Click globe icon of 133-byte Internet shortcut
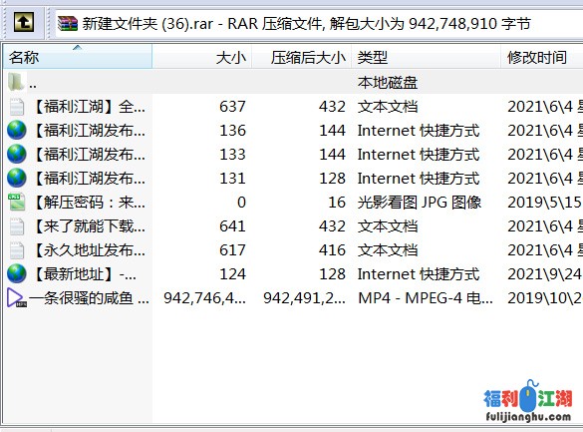This screenshot has width=583, height=432. click(x=17, y=154)
